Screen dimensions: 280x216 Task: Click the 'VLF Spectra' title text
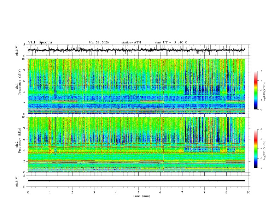40,42
